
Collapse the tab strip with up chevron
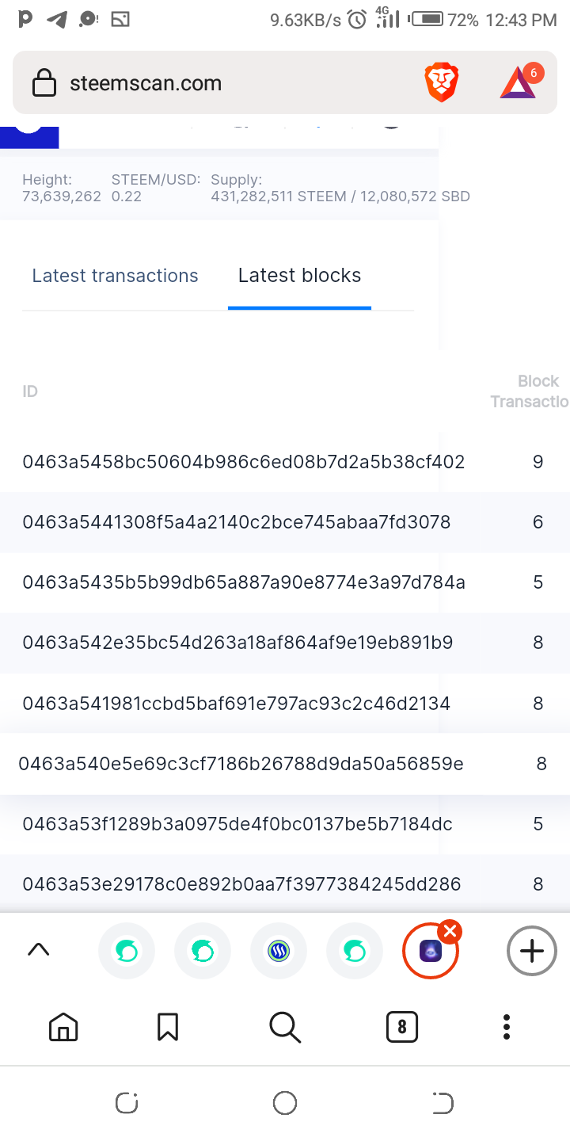(x=39, y=950)
